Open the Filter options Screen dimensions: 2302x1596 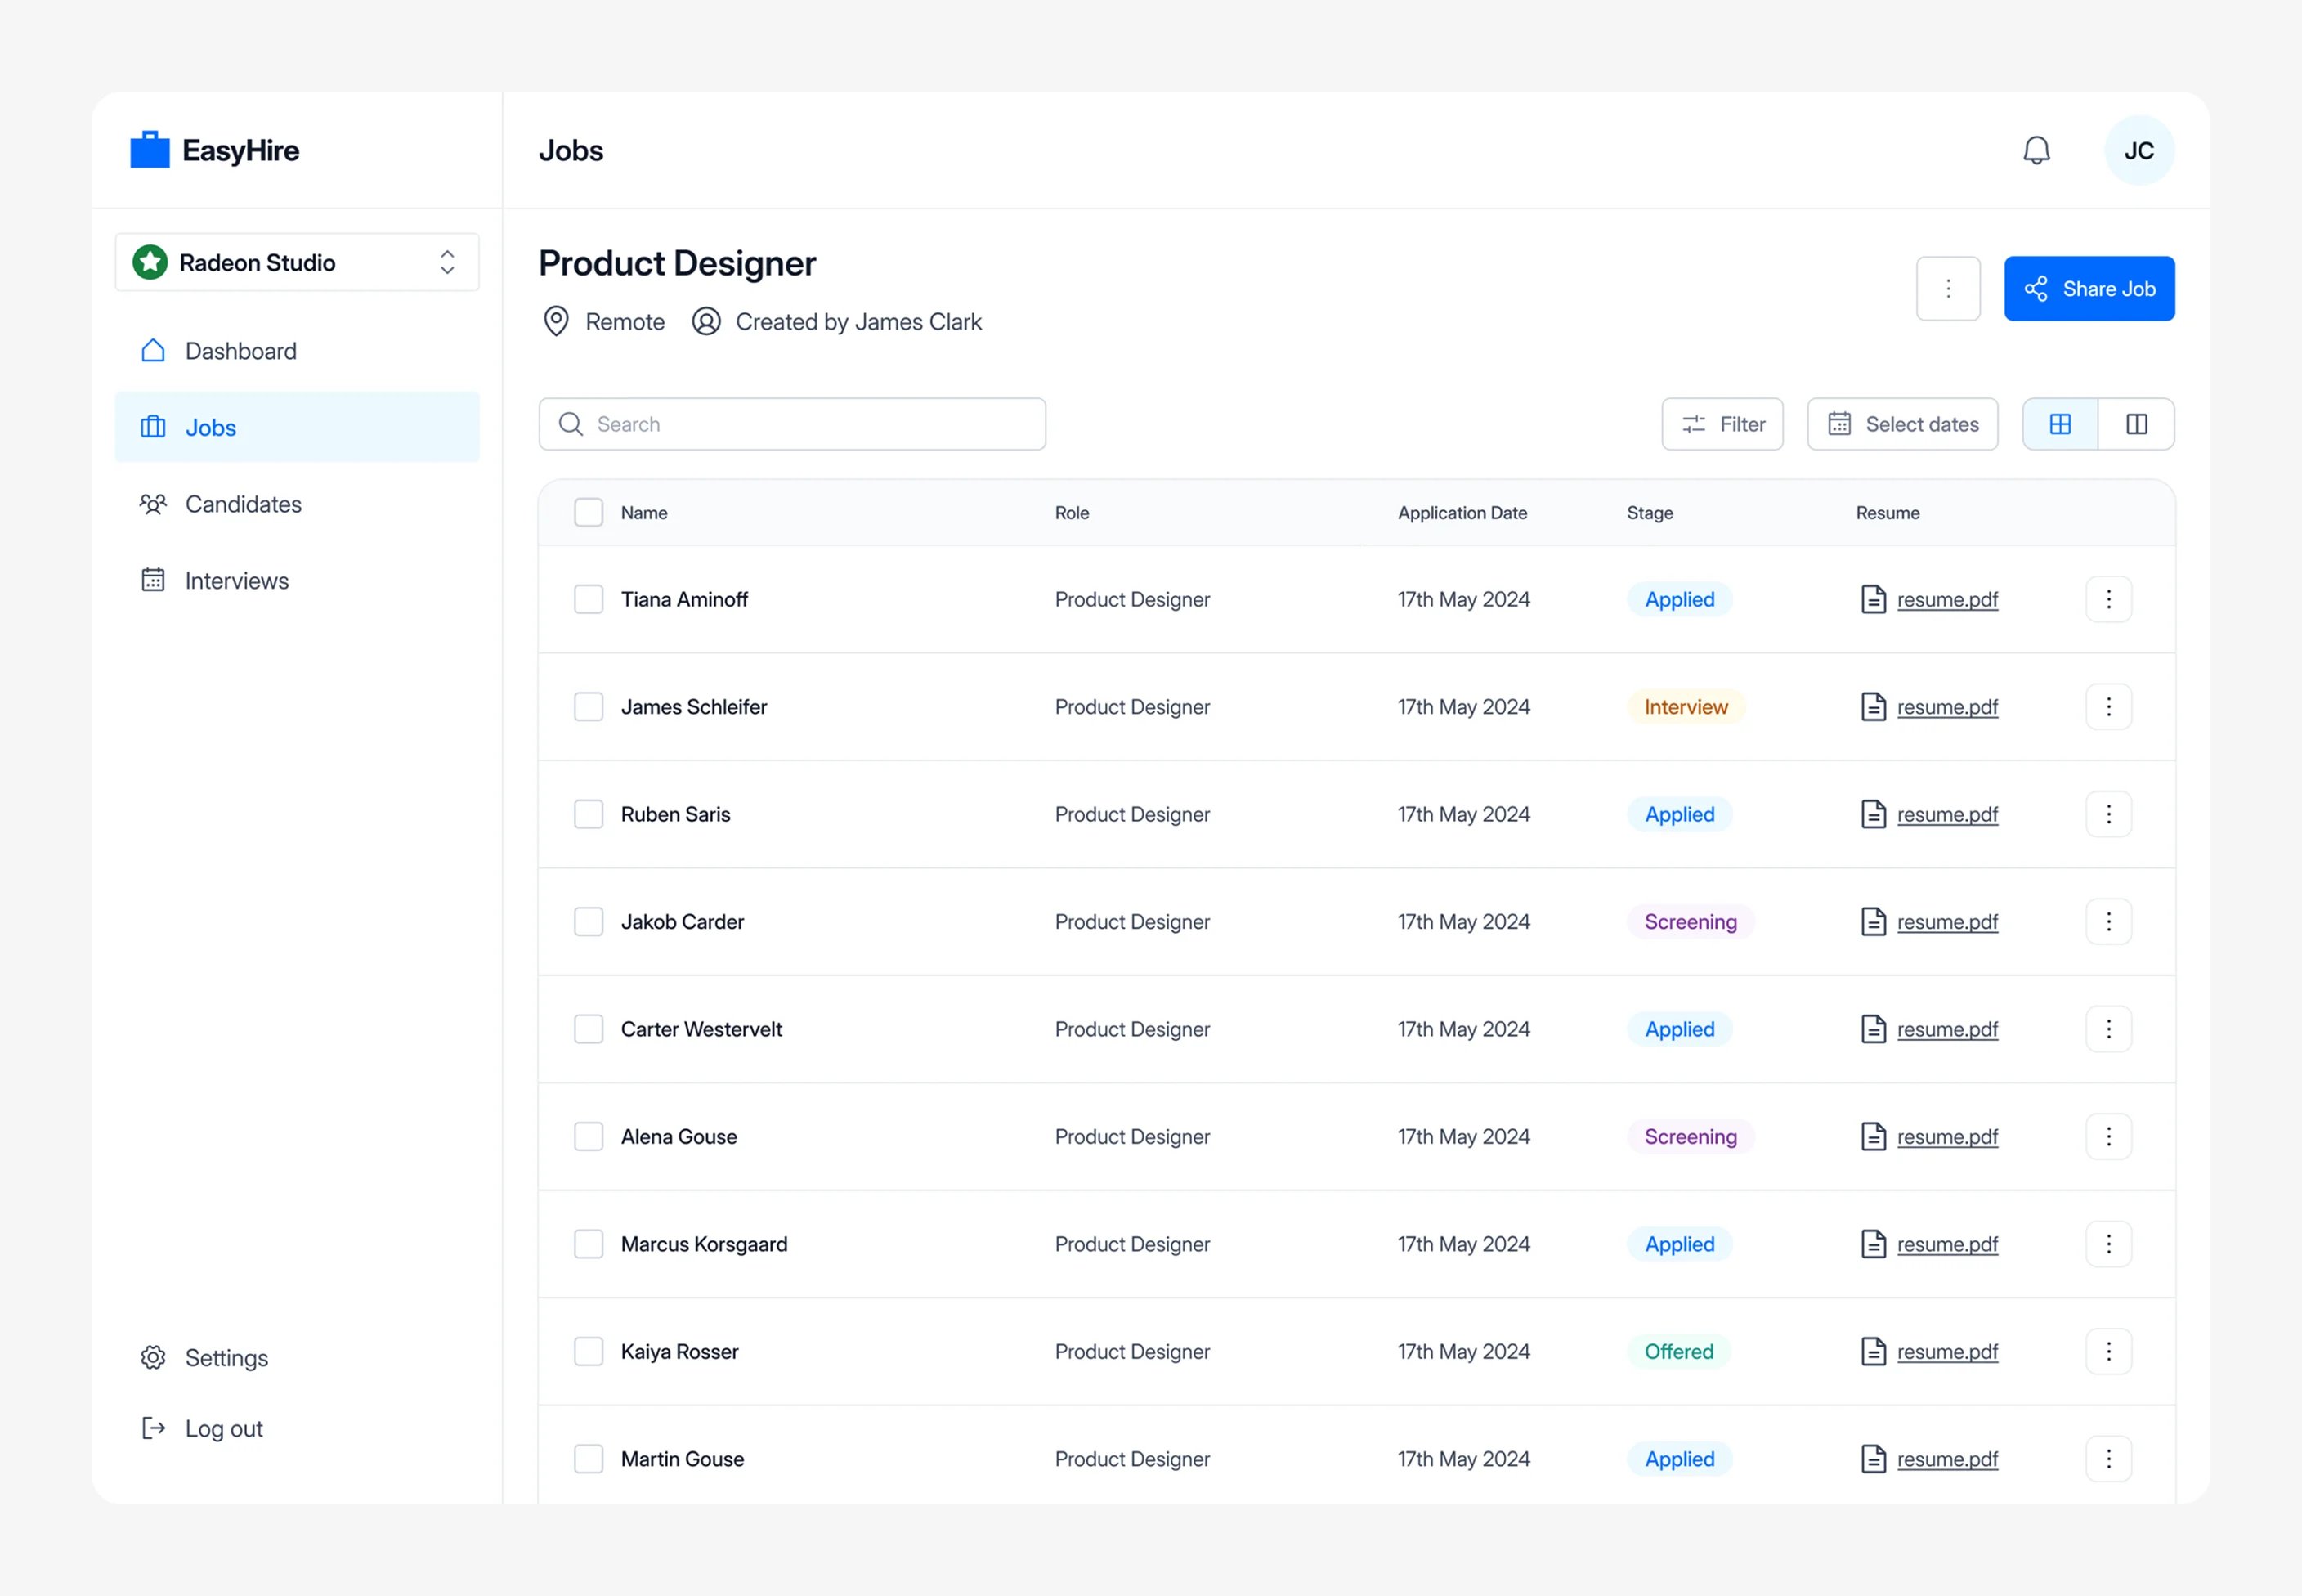pos(1722,424)
